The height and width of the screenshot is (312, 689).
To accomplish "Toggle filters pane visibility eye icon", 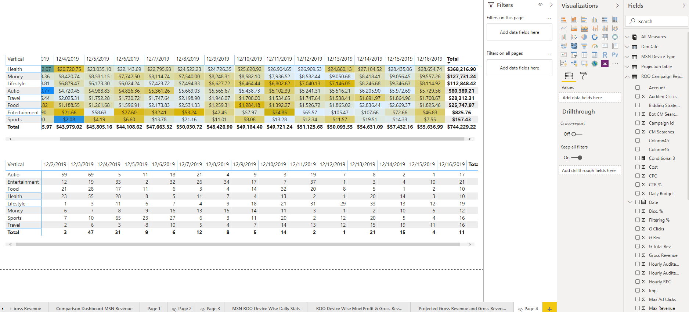I will [540, 5].
